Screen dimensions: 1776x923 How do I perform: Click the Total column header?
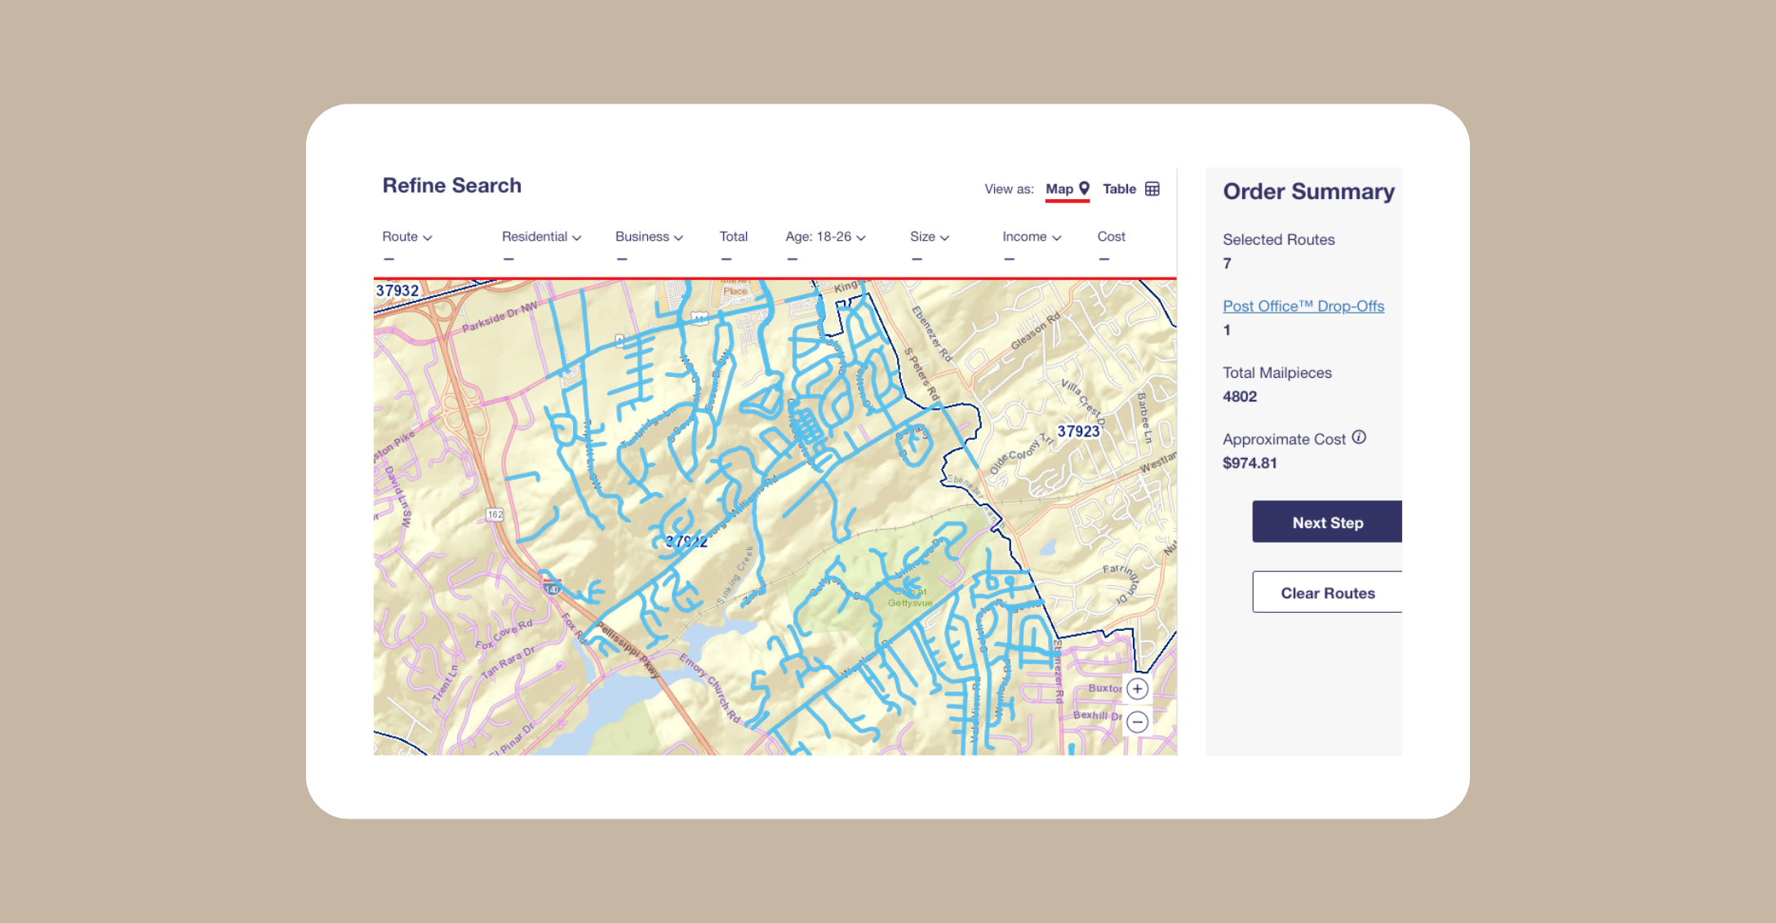733,237
